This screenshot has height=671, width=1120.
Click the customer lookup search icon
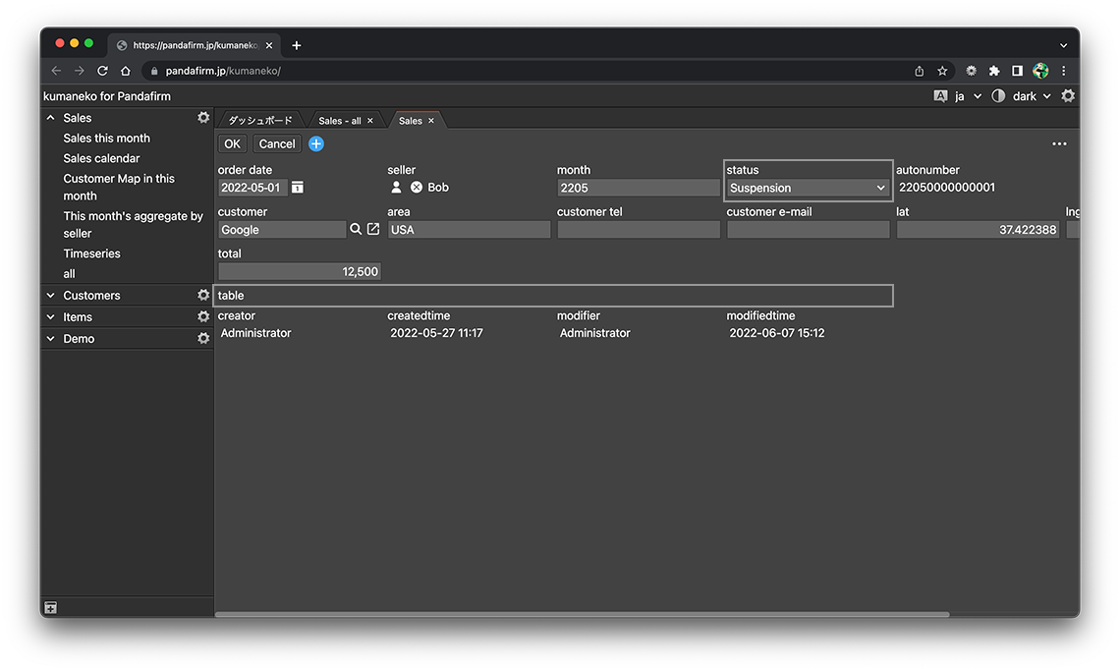click(x=356, y=229)
